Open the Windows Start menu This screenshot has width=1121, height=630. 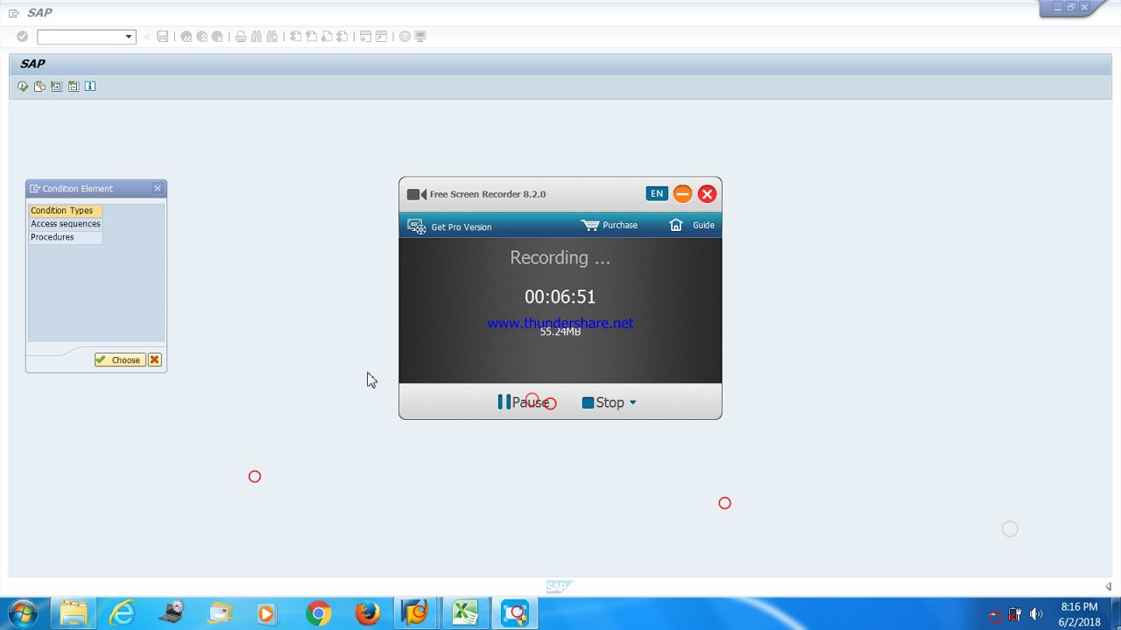click(23, 613)
